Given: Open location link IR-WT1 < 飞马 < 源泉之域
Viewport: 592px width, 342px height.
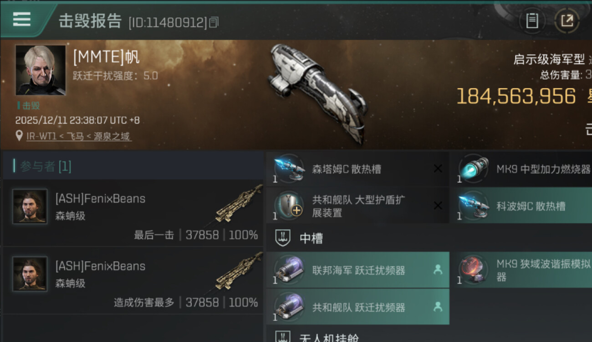Looking at the screenshot, I should coord(79,136).
